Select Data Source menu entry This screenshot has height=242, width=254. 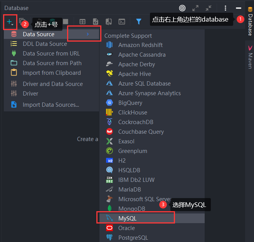click(52, 34)
